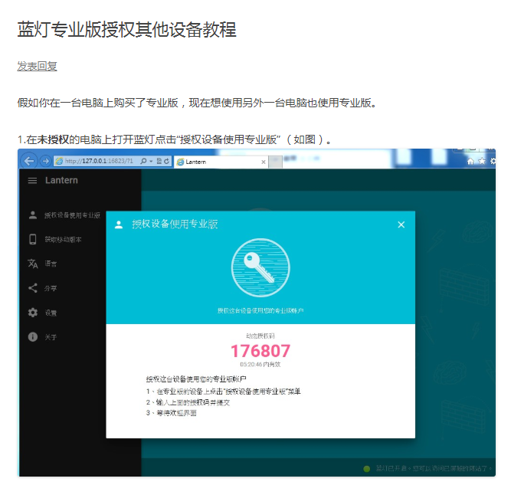Screen dimensions: 511x485
Task: Click the browser home icon
Action: [470, 161]
